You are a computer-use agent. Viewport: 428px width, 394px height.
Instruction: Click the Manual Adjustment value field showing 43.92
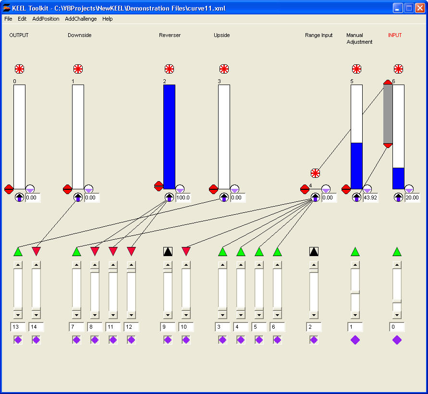point(370,197)
